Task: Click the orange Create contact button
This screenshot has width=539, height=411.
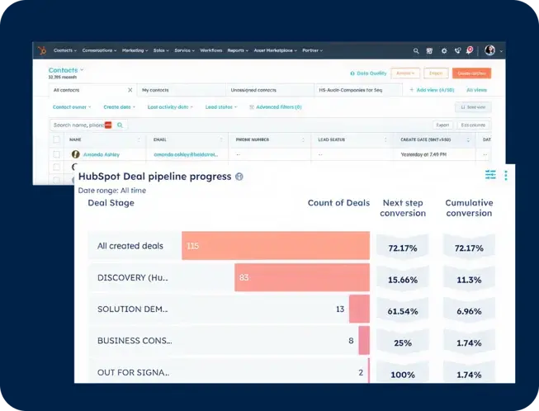Action: pyautogui.click(x=471, y=73)
